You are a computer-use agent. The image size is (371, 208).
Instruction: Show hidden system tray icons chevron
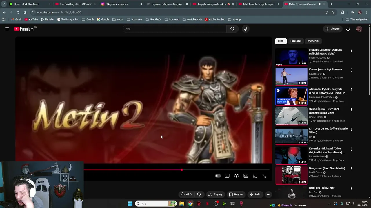coord(329,204)
